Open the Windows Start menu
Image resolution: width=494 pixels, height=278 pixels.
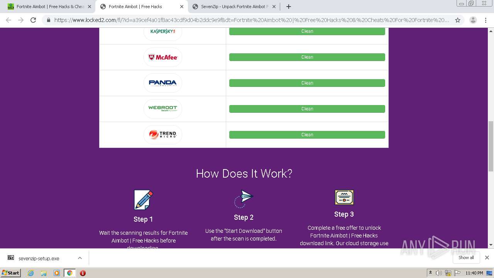(x=10, y=273)
